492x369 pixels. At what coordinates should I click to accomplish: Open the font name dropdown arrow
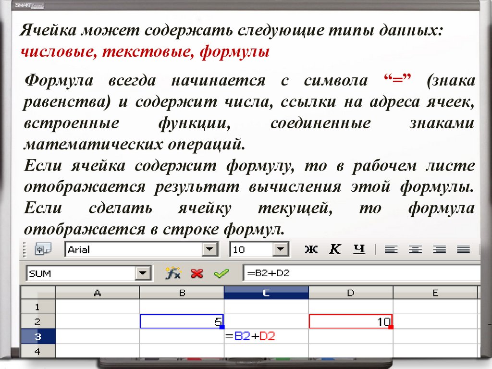[210, 250]
